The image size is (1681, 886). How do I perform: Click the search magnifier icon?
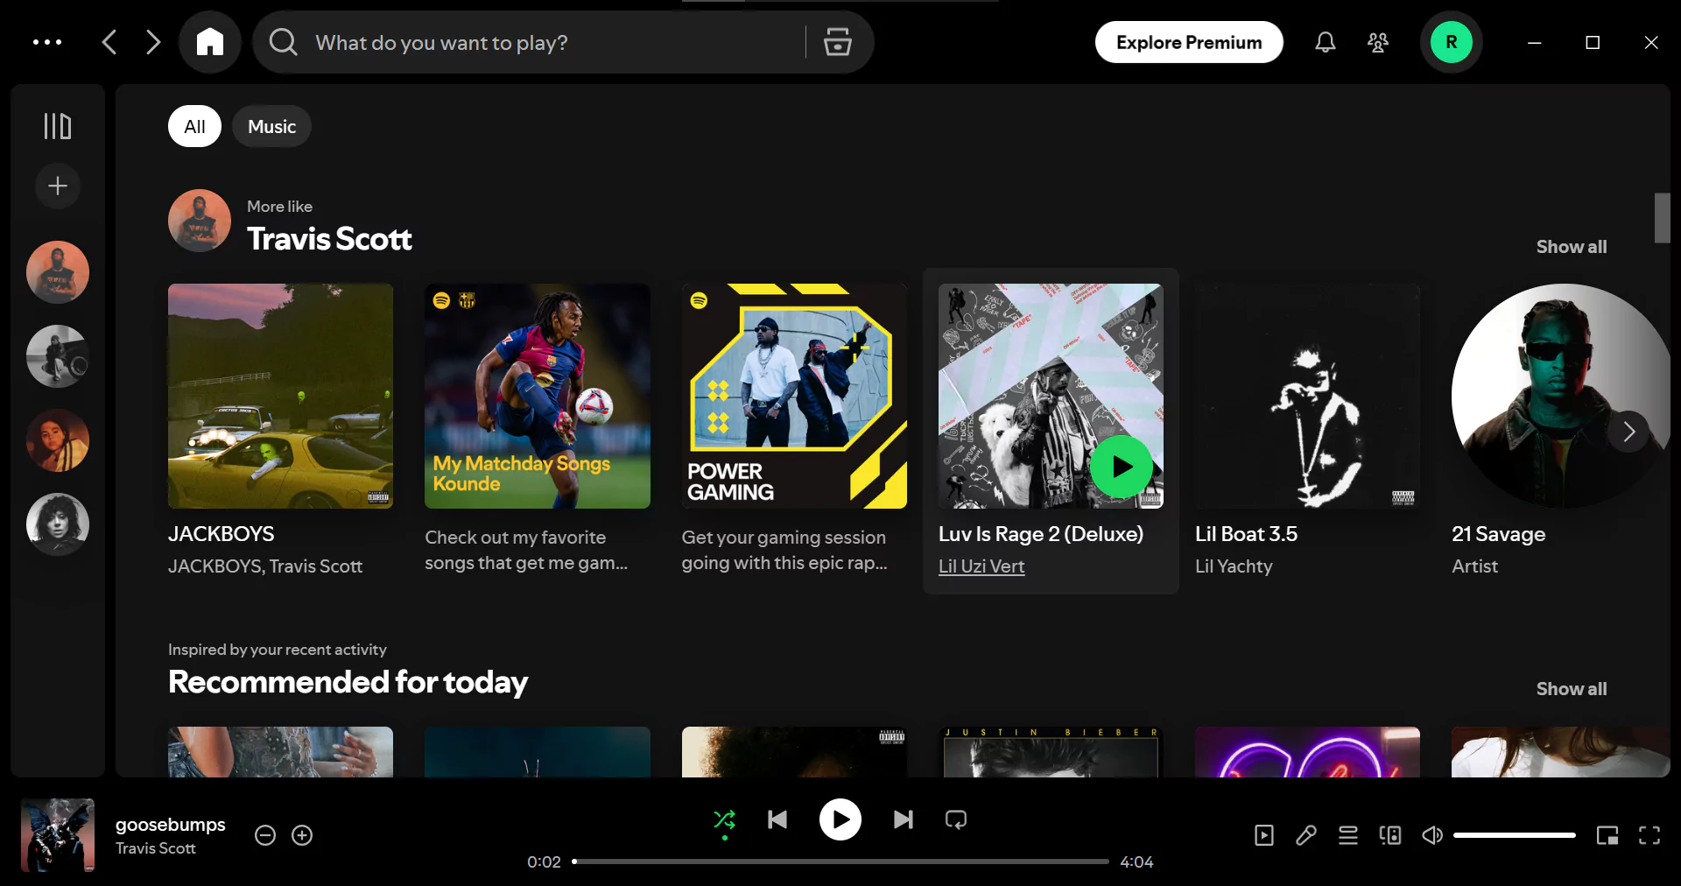(x=283, y=42)
